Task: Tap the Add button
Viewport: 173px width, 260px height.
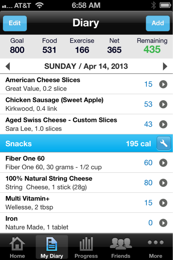Action: [x=158, y=23]
